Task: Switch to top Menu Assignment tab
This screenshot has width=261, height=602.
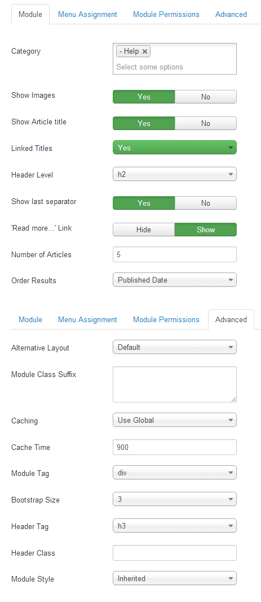Action: 87,14
